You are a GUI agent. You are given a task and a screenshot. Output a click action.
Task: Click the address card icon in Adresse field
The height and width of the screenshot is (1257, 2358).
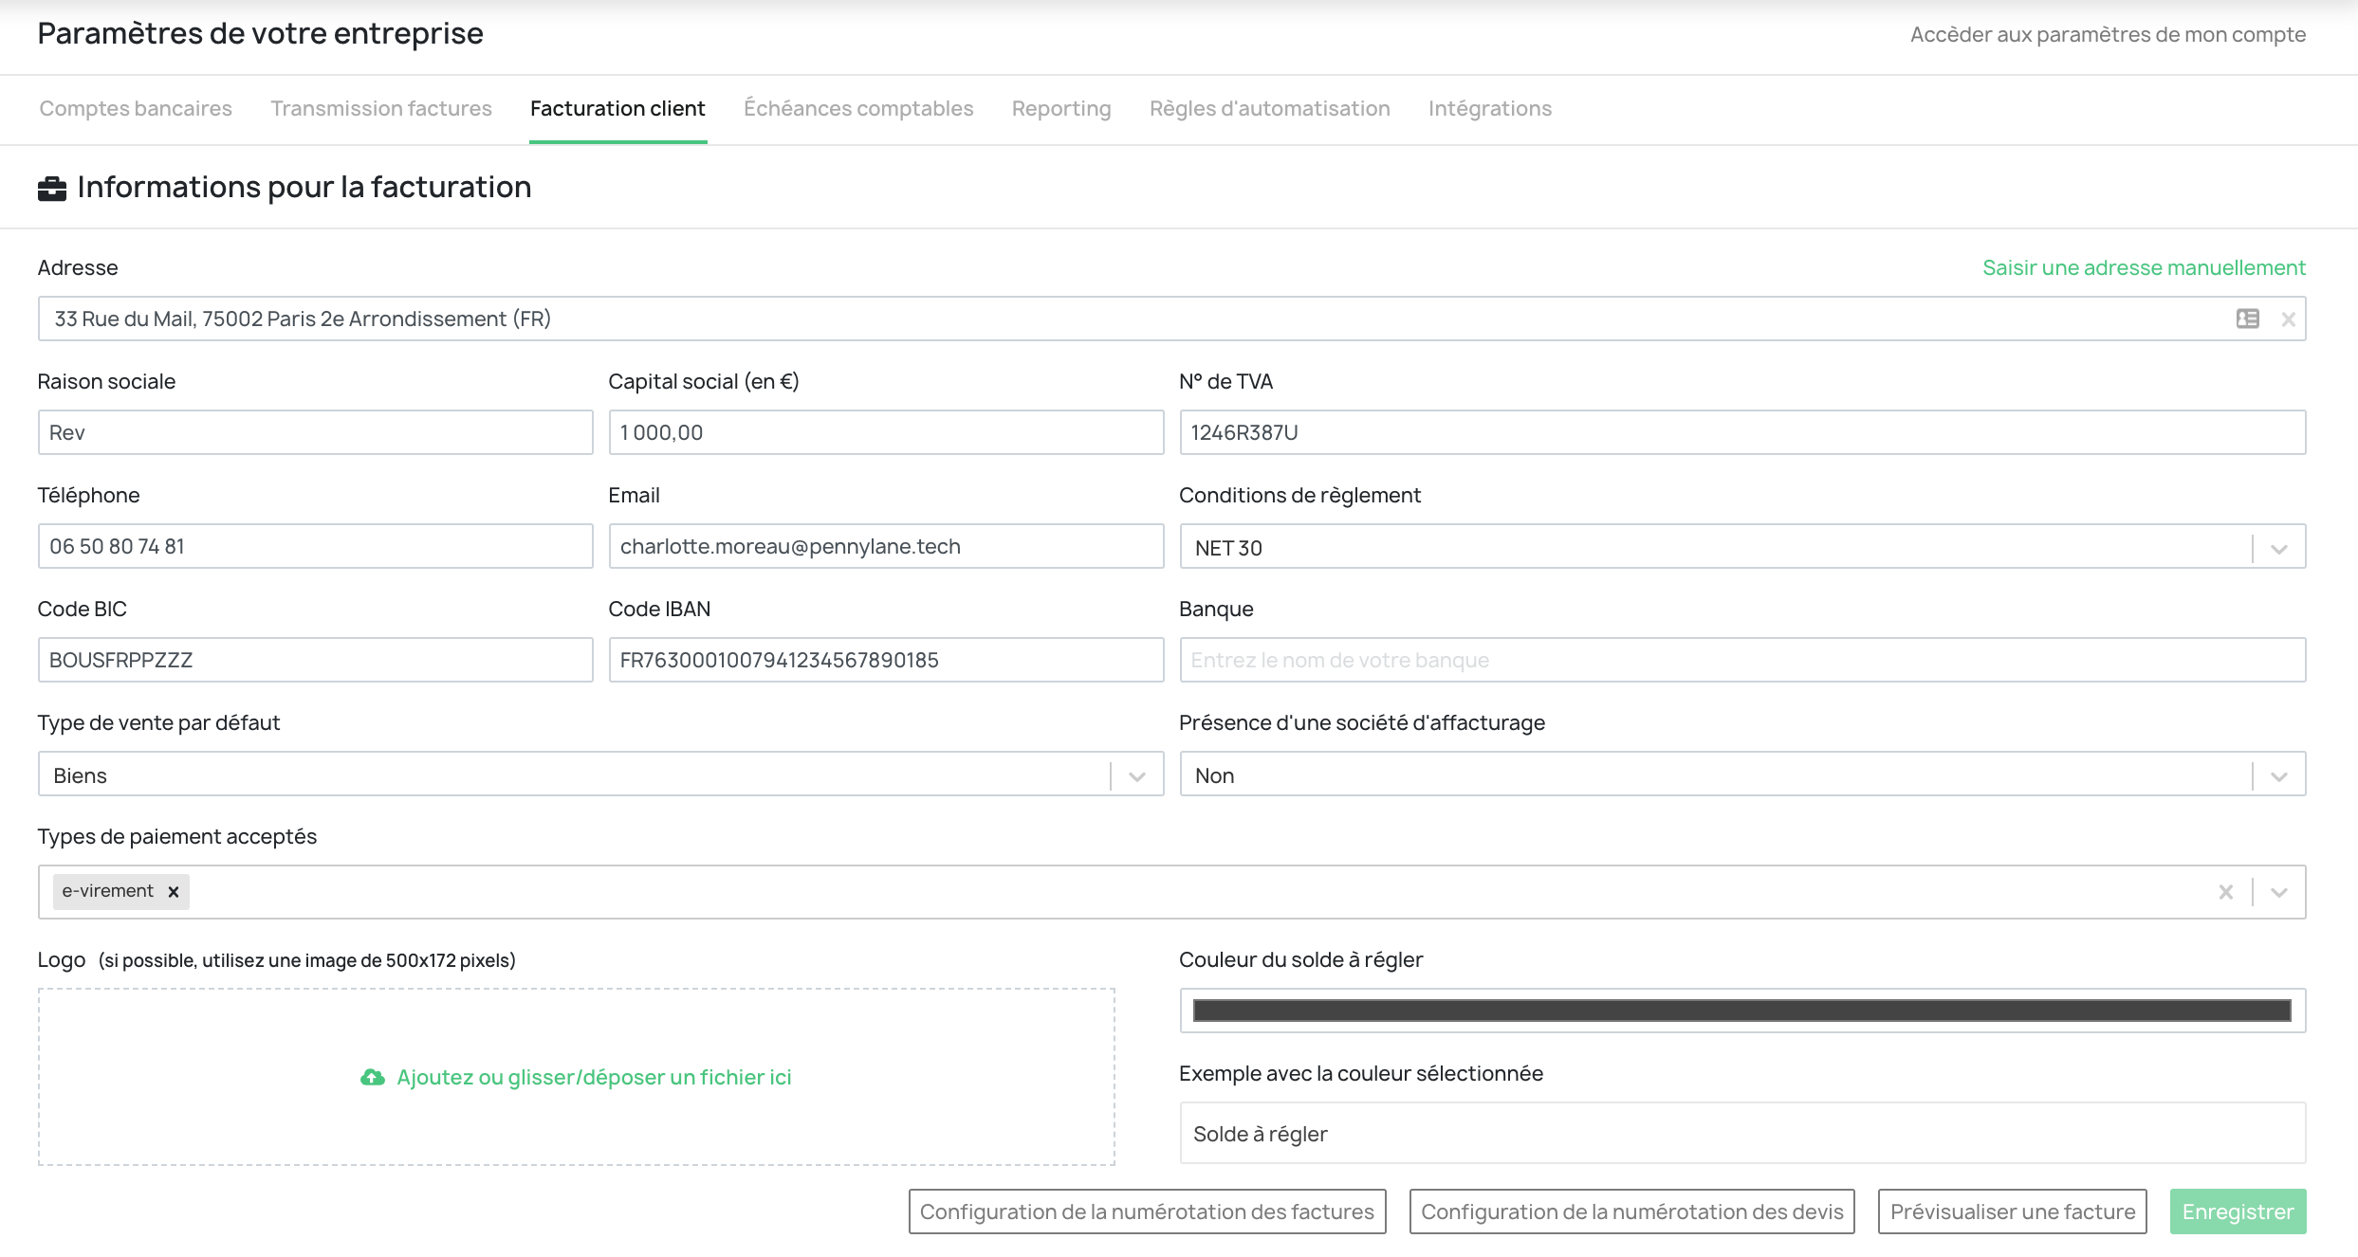pyautogui.click(x=2247, y=319)
